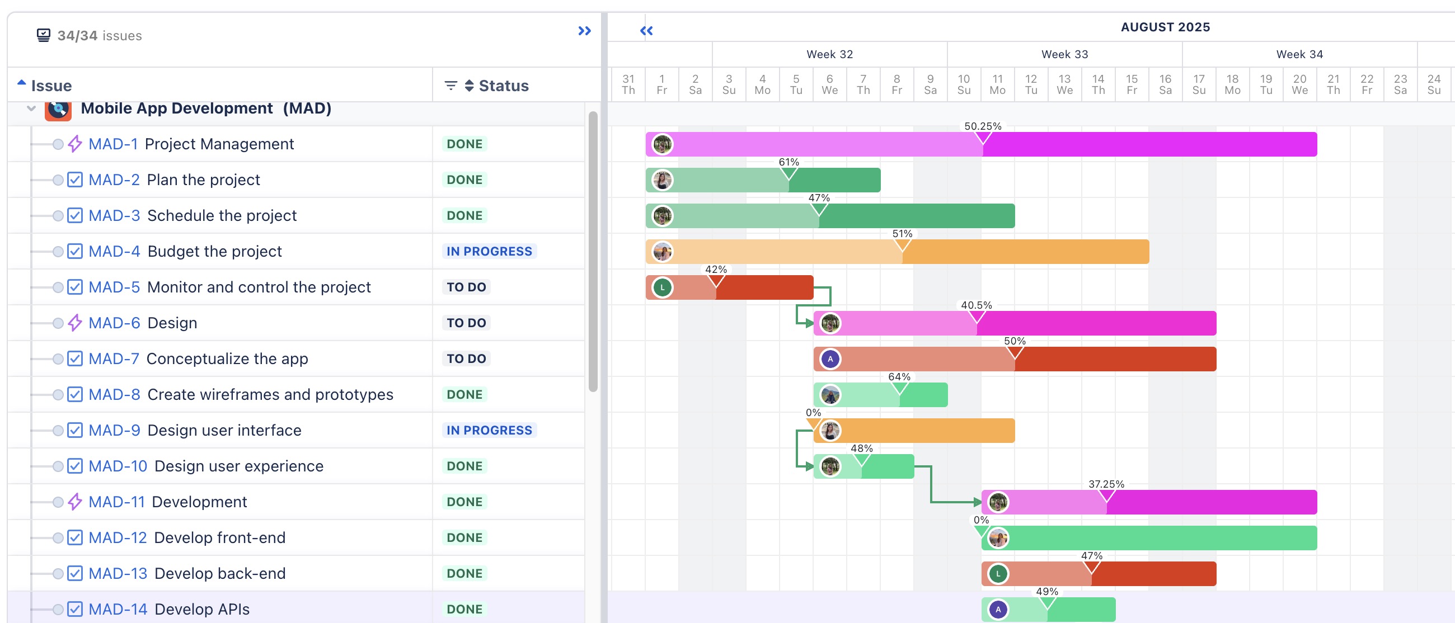Screen dimensions: 1455x623
Task: Toggle the task checkbox icon for MAD-8
Action: 75,394
